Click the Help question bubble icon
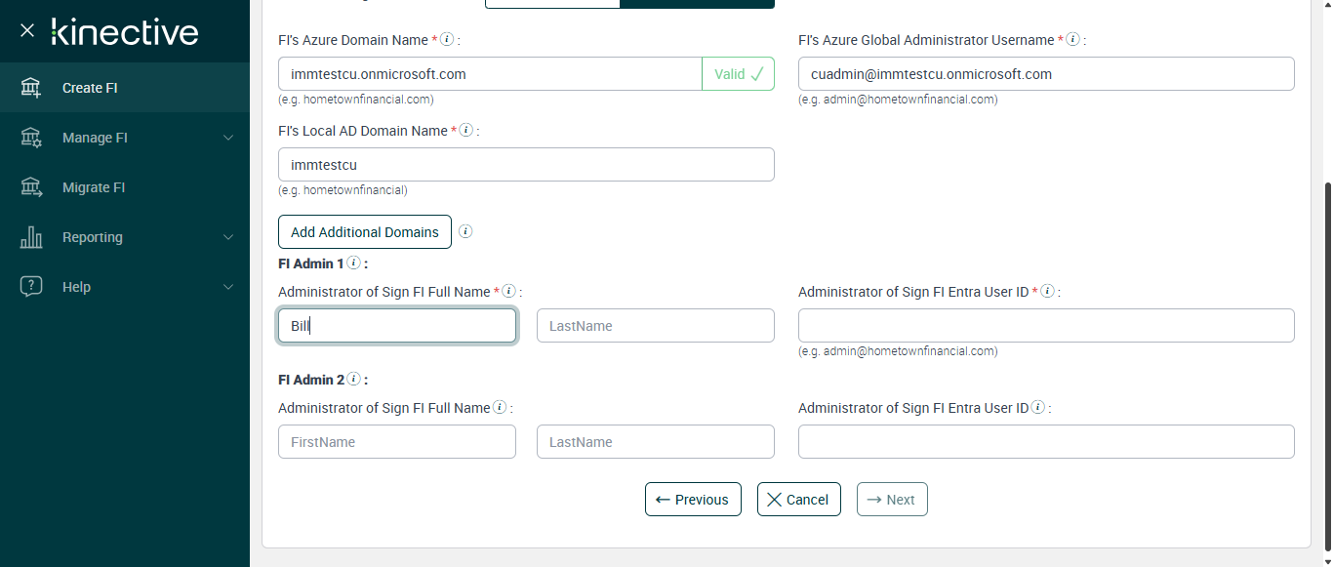The image size is (1333, 567). click(x=31, y=287)
